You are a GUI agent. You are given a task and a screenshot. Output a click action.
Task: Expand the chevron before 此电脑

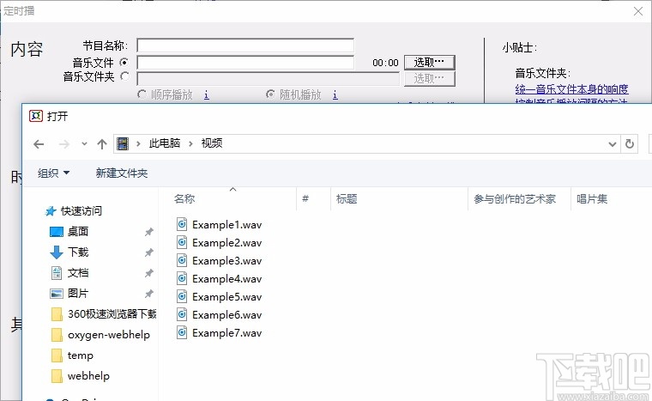pos(138,143)
